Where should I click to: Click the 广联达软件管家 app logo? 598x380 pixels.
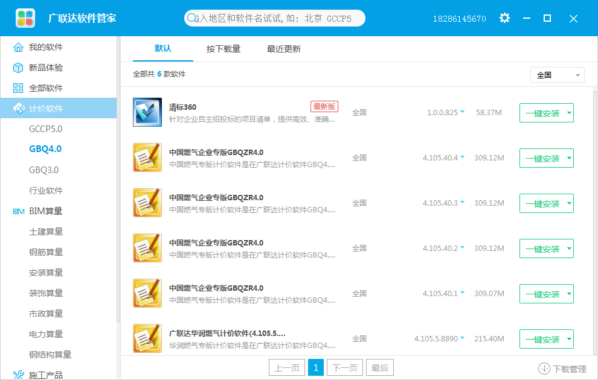pyautogui.click(x=25, y=18)
